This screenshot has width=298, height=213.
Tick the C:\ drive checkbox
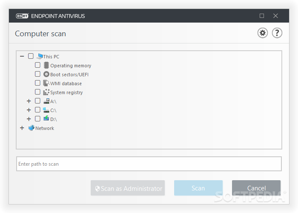37,110
